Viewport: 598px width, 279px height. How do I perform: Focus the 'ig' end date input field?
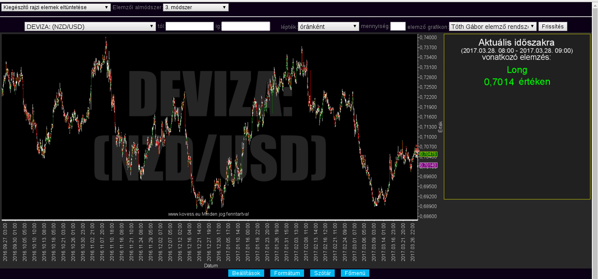[x=246, y=27]
